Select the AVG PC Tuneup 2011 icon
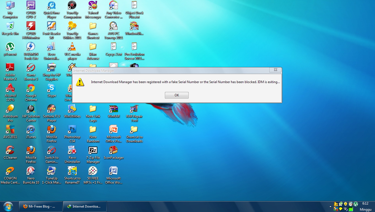 tap(114, 30)
